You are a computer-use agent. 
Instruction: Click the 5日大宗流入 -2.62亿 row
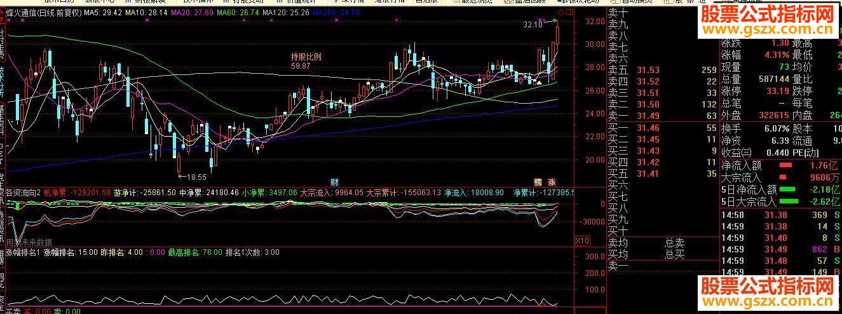click(x=781, y=202)
